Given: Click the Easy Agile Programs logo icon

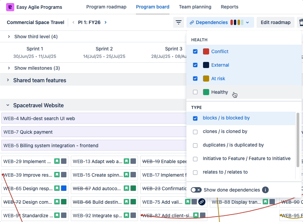Looking at the screenshot, I should click(10, 7).
